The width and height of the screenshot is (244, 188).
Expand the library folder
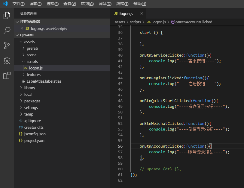[x=30, y=87]
